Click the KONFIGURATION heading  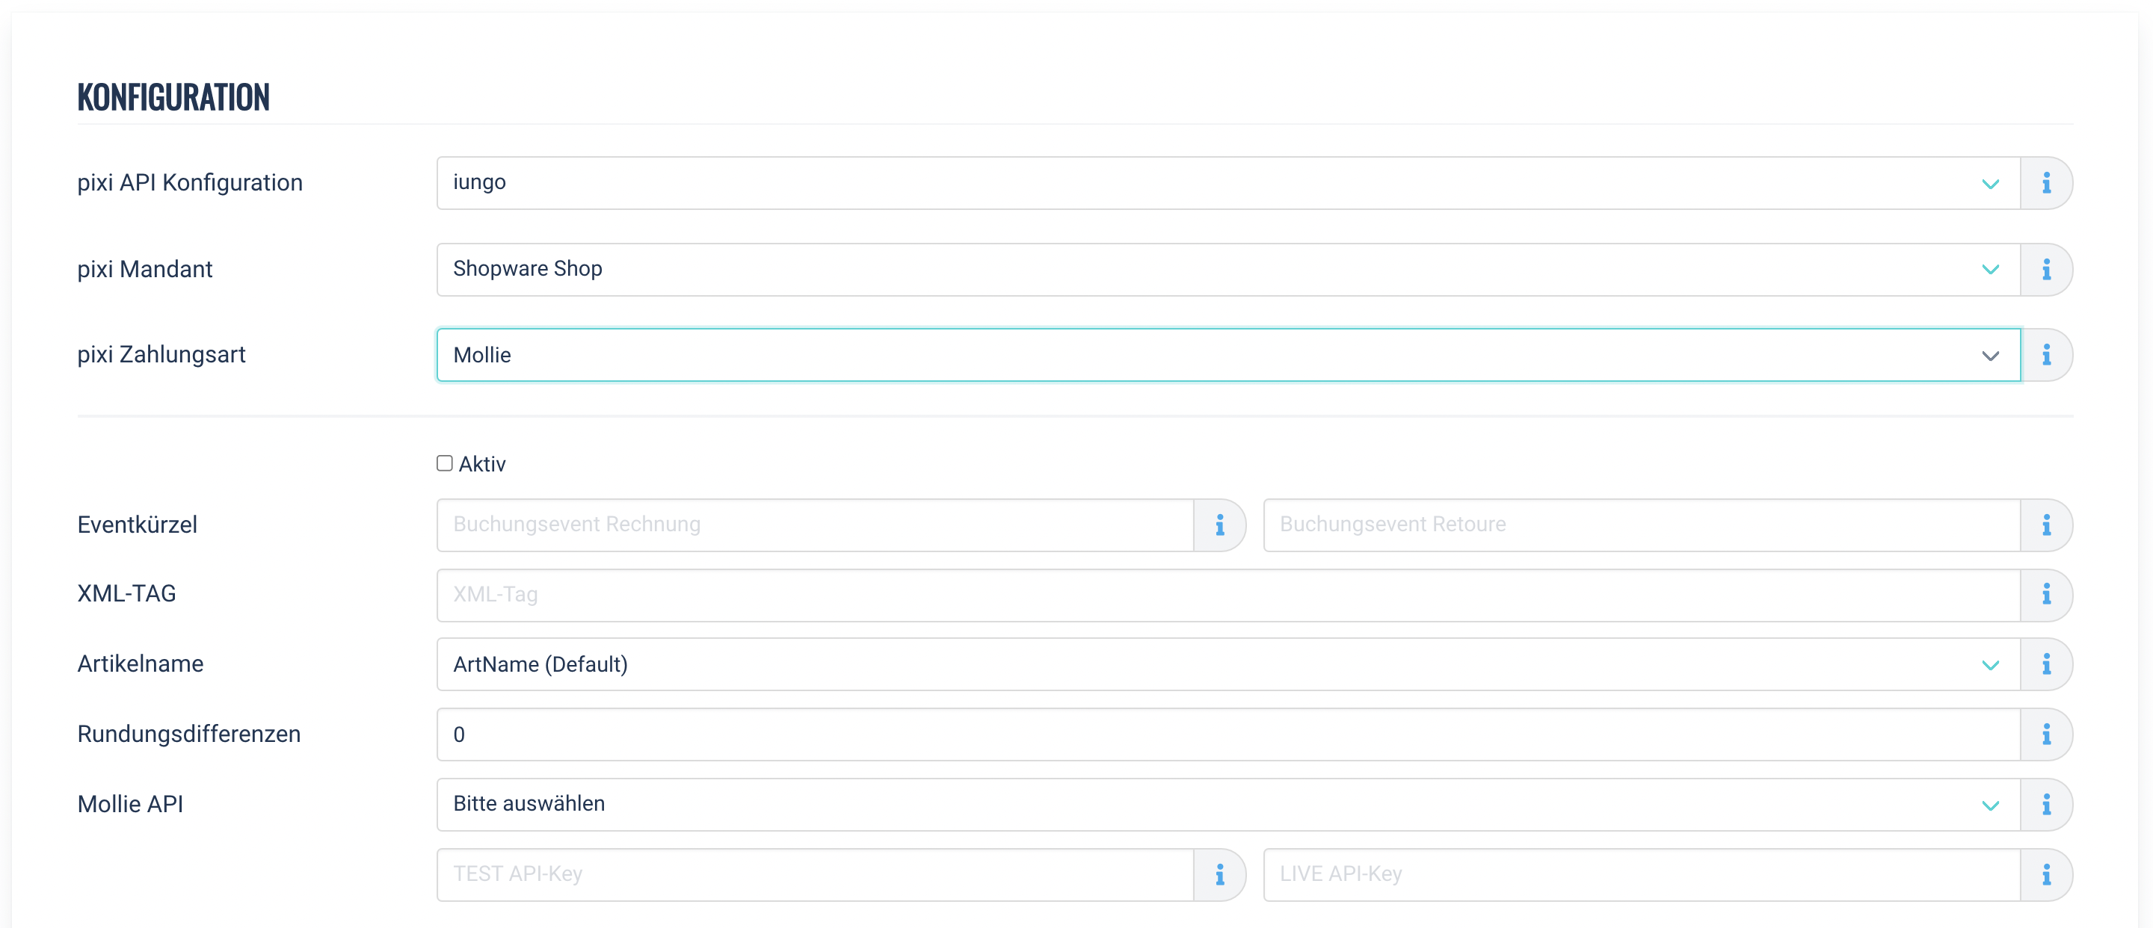[174, 97]
